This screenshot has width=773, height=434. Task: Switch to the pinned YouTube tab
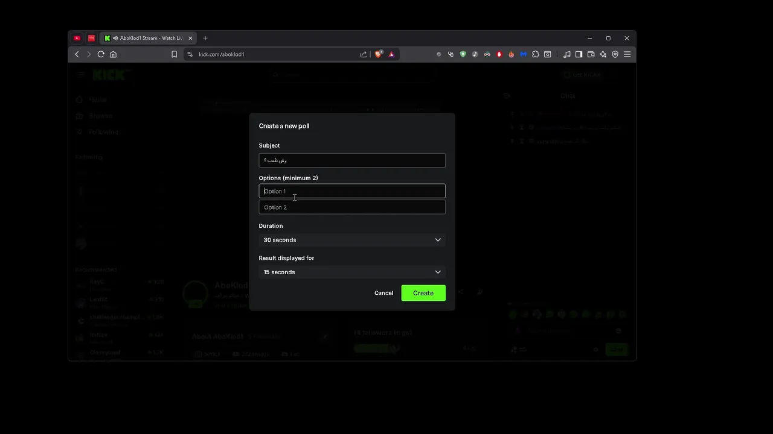77,38
